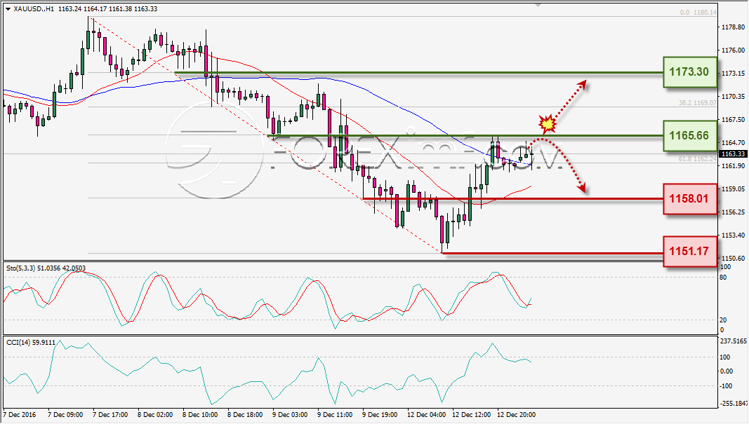Click the CCI(14) 59.9111 indicator label
This screenshot has width=749, height=424.
pyautogui.click(x=31, y=343)
